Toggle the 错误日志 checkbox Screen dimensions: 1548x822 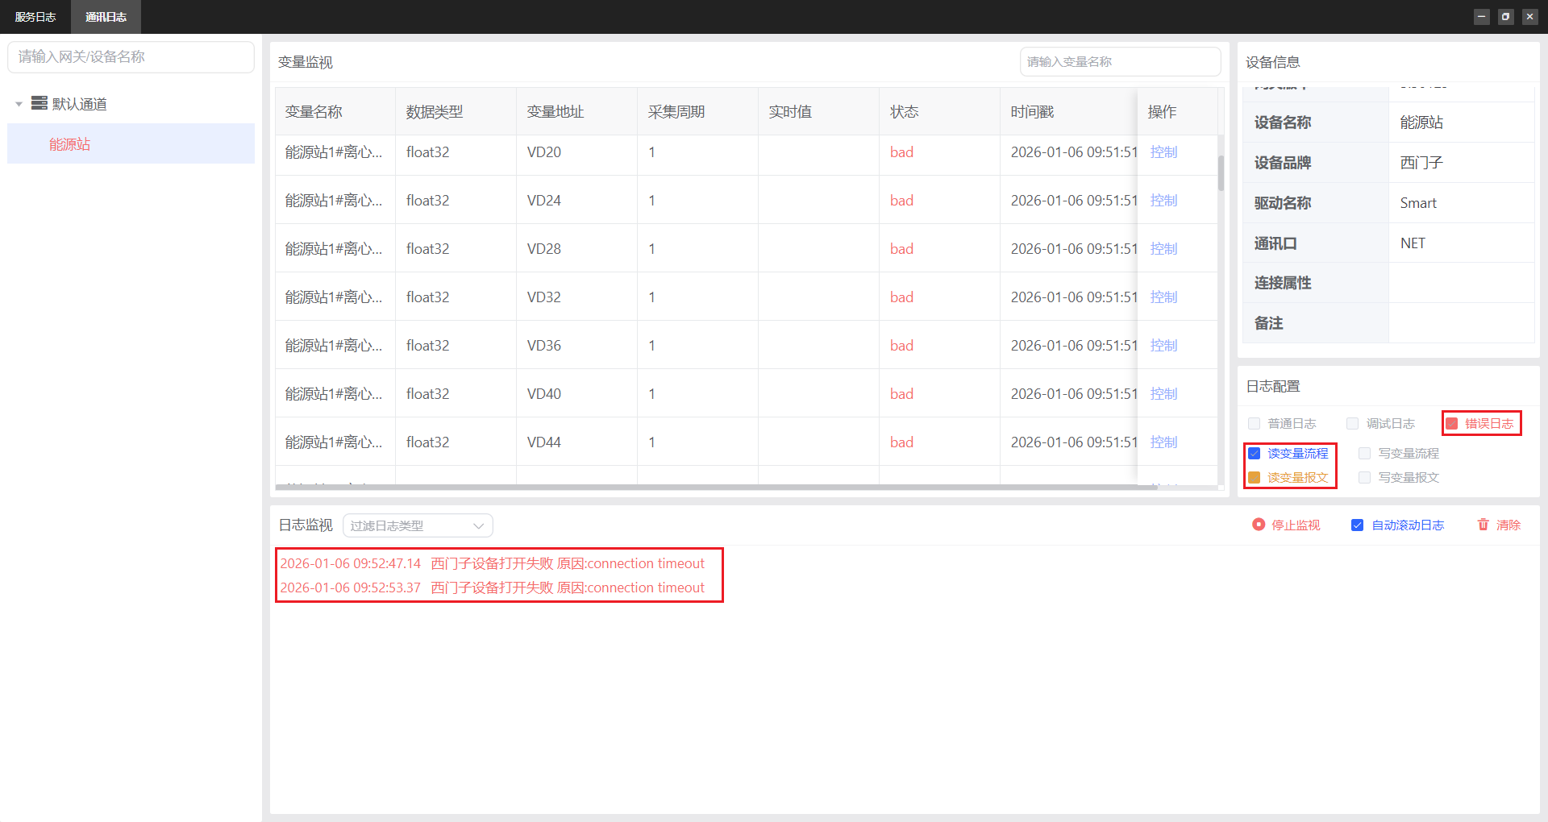click(x=1451, y=424)
